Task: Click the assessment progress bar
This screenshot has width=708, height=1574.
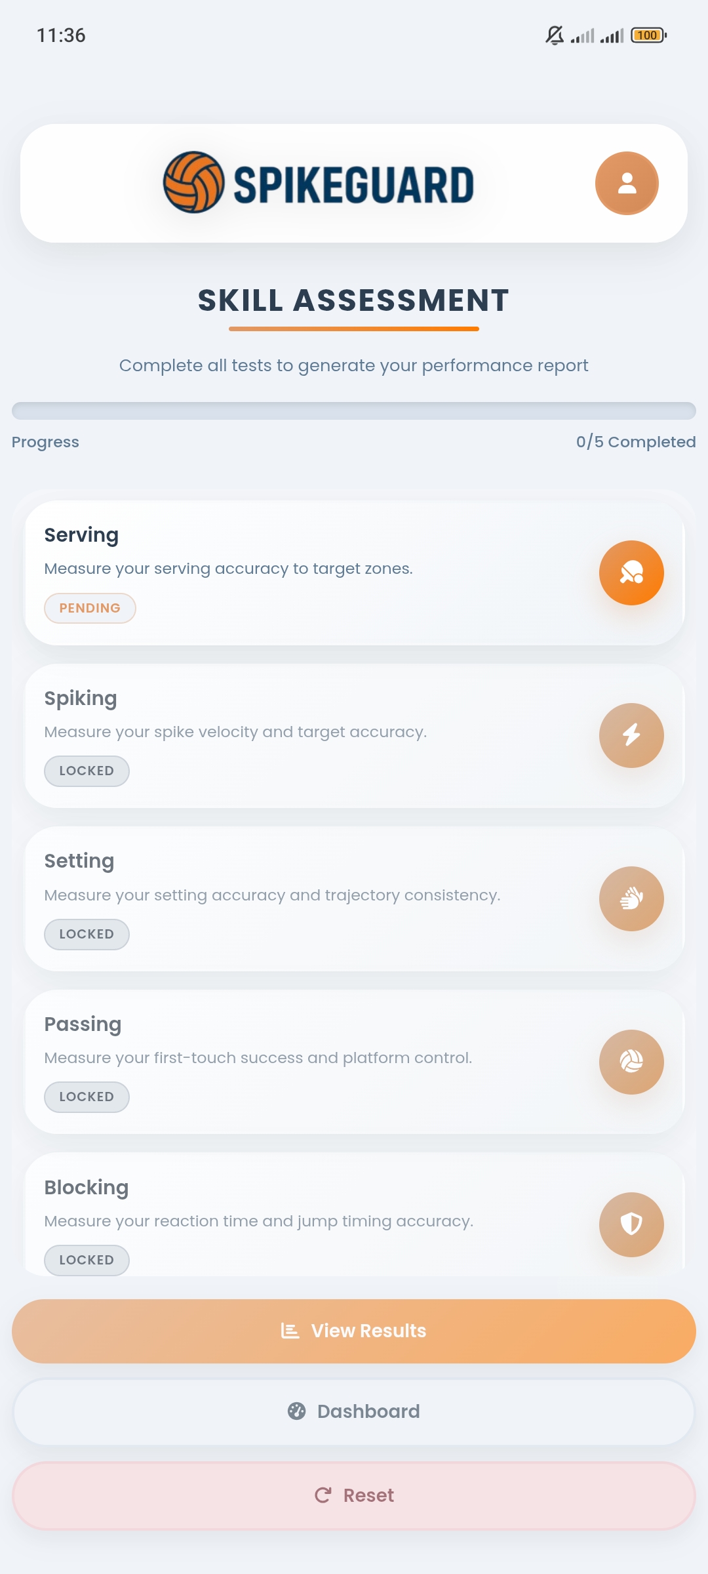Action: pos(354,411)
